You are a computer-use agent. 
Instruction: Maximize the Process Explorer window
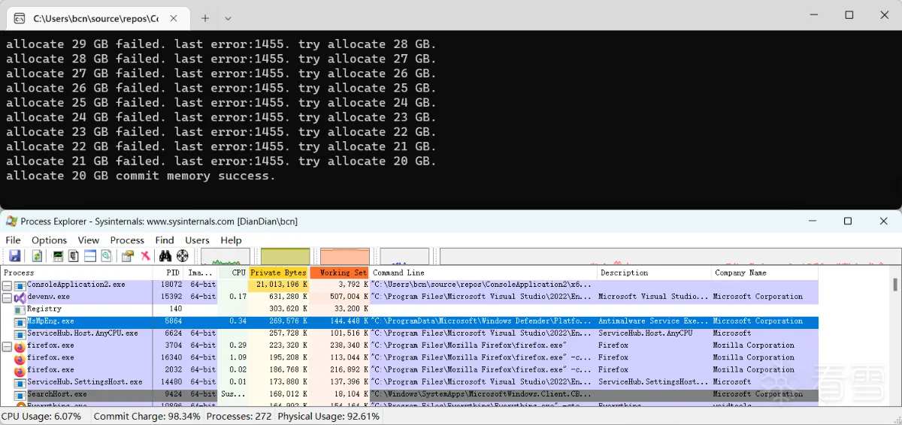coord(848,221)
